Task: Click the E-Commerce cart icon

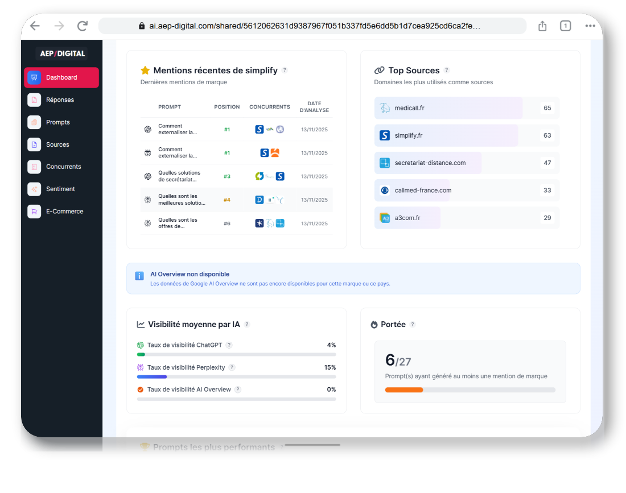Action: click(34, 211)
